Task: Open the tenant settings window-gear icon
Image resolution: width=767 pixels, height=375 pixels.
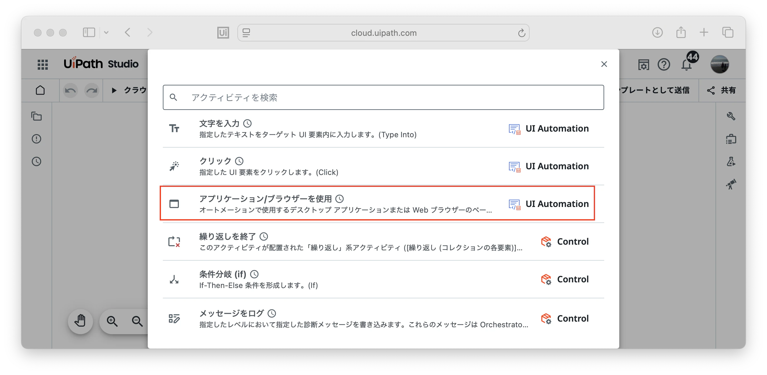Action: 643,65
